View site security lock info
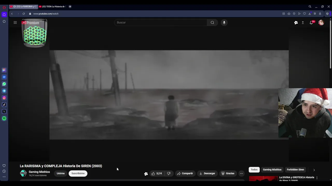The height and width of the screenshot is (186, 332). 30,14
